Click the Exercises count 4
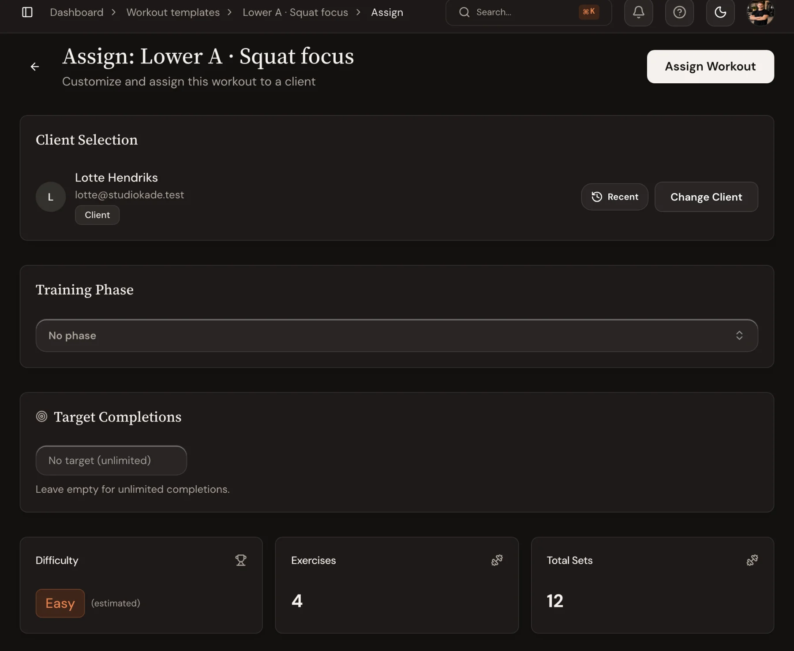 point(297,601)
